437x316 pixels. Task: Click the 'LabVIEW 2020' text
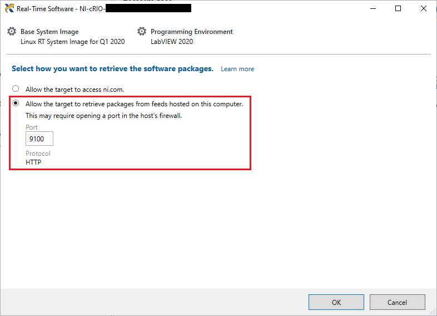pos(172,42)
